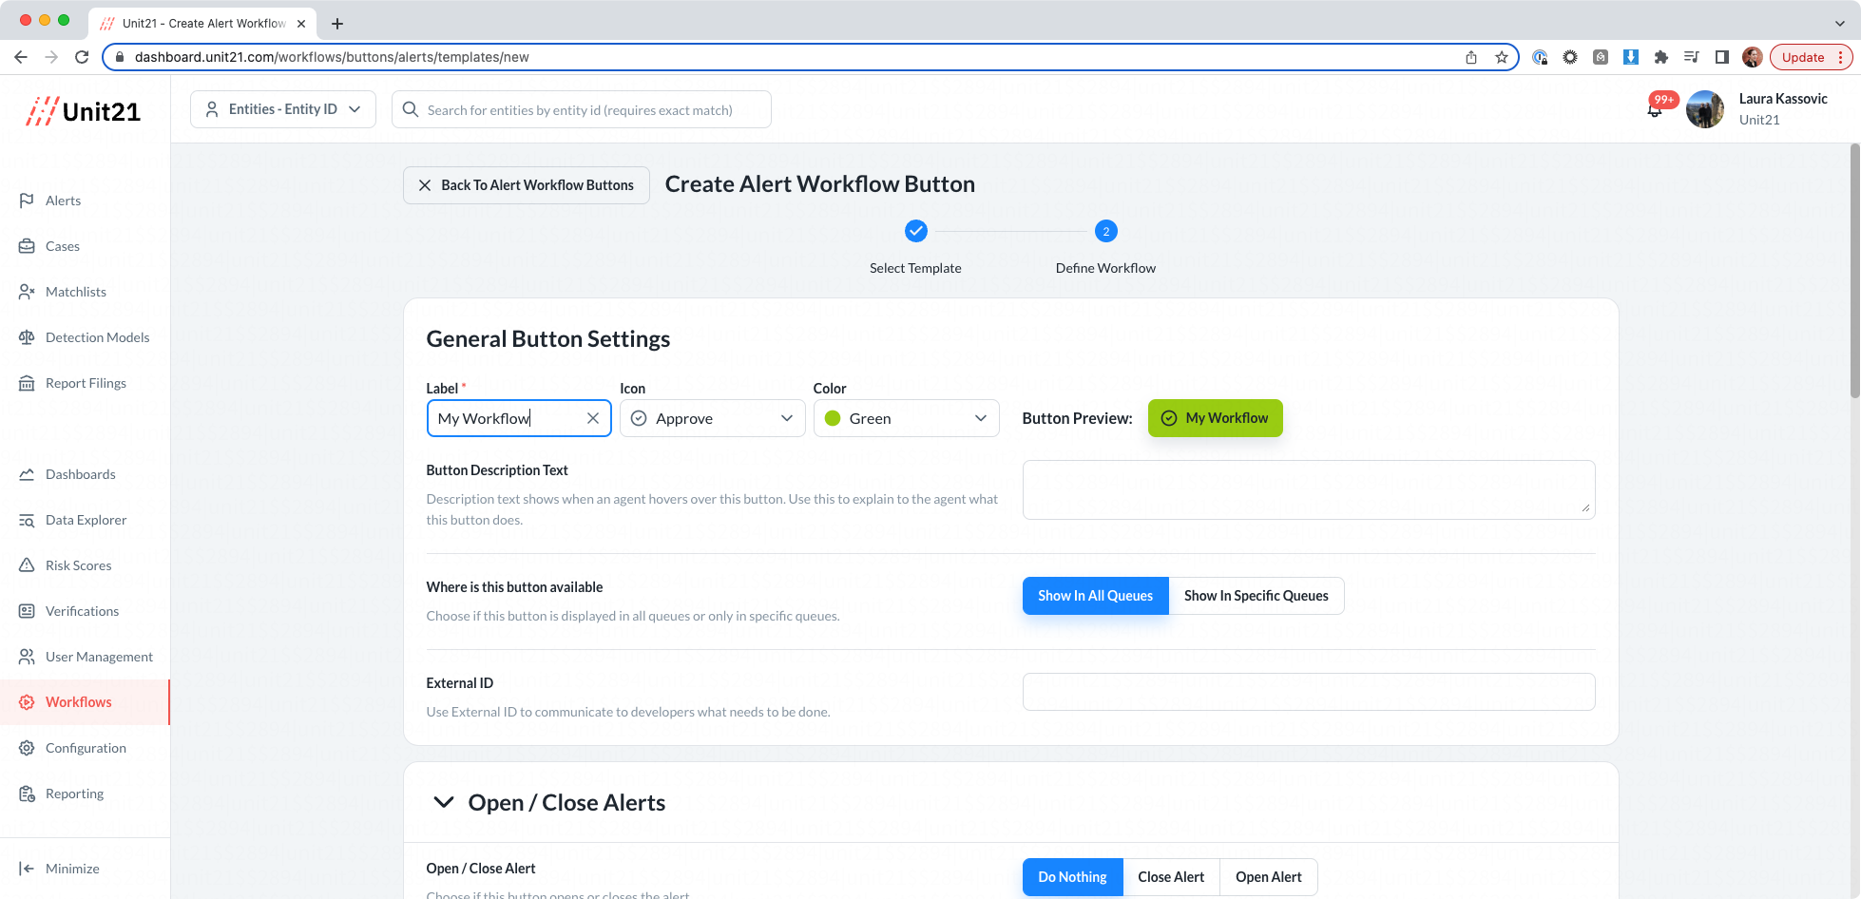Open Detection Models scales icon
This screenshot has height=899, width=1861.
tap(27, 337)
